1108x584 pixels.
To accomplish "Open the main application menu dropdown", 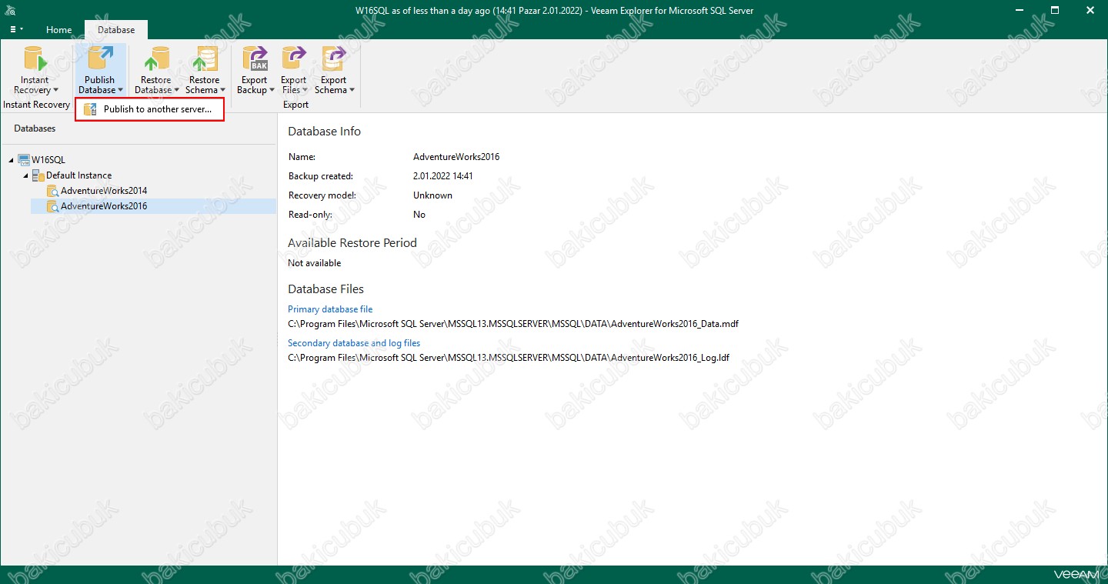I will pyautogui.click(x=16, y=29).
